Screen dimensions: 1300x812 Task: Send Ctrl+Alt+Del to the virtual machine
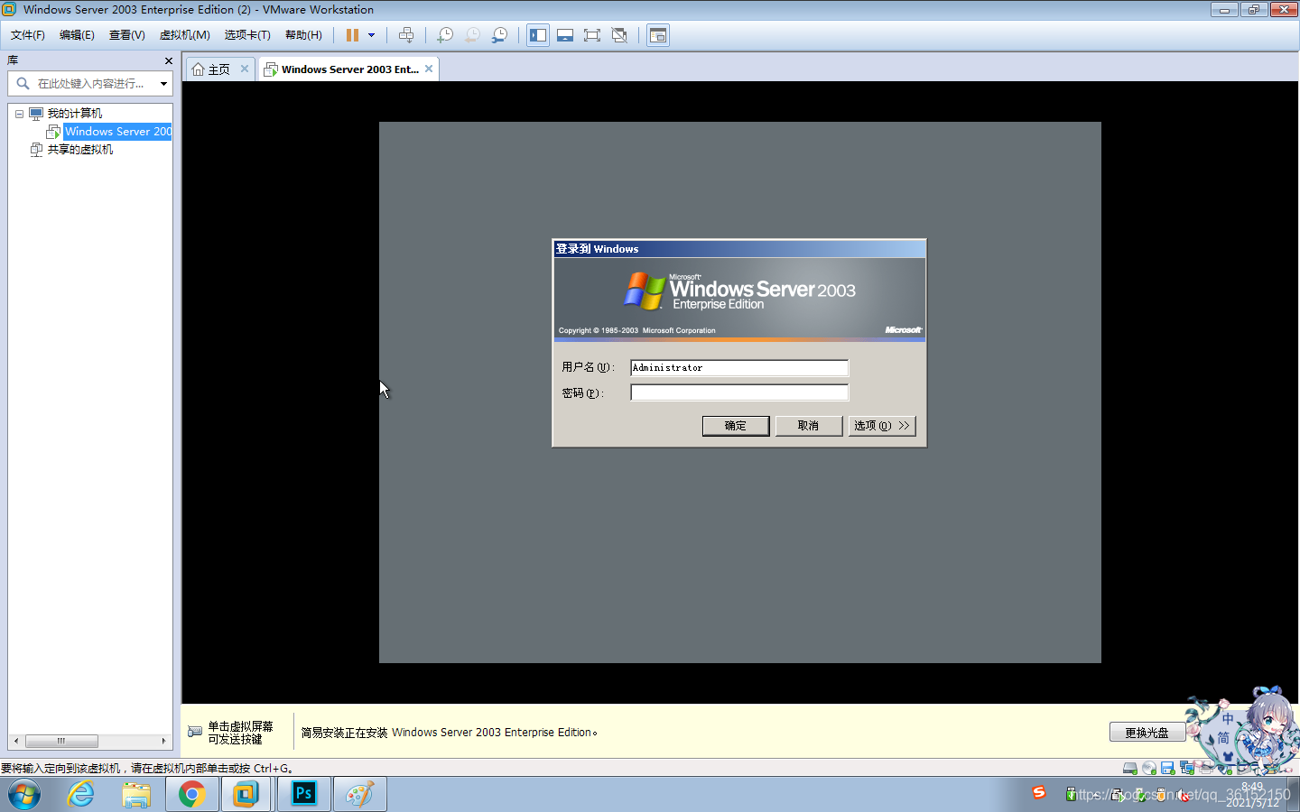coord(406,35)
